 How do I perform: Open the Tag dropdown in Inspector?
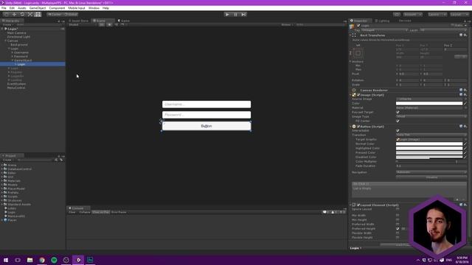[x=385, y=30]
